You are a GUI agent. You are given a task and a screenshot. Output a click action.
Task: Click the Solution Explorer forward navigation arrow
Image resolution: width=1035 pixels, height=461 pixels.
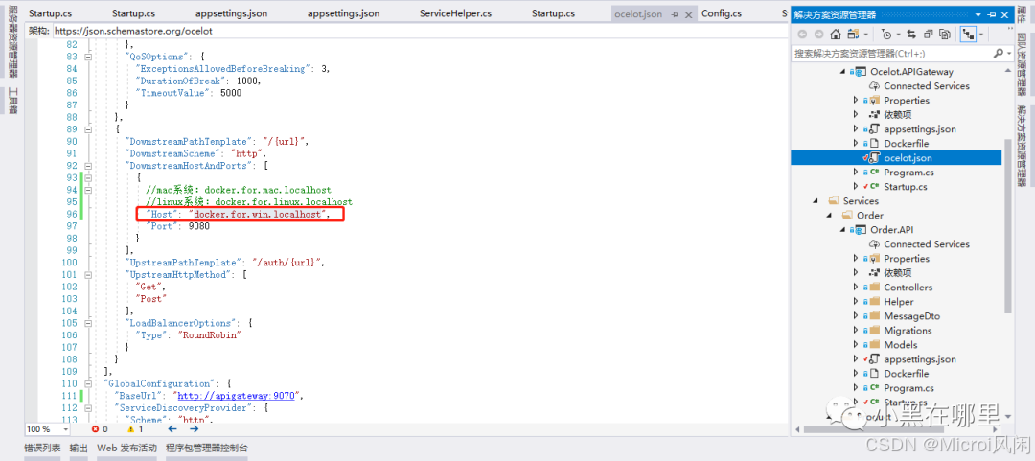click(818, 35)
